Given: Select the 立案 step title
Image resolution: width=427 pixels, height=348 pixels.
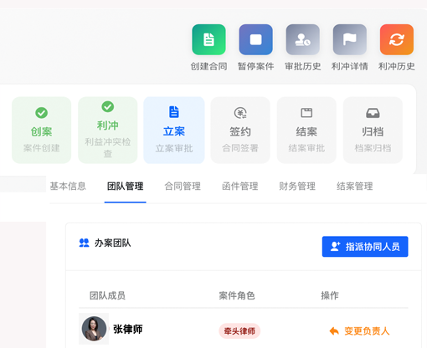Looking at the screenshot, I should point(174,131).
